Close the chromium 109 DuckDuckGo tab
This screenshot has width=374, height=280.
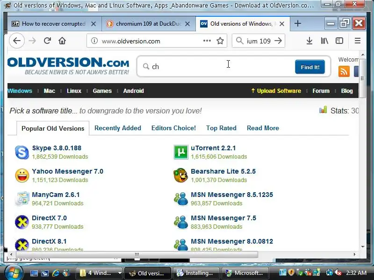point(187,24)
